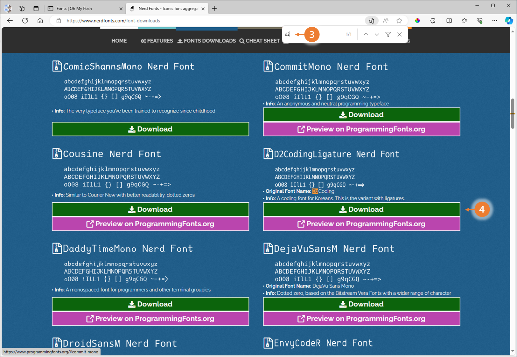Preview D2CodingLigature on ProgrammingFonts.org

click(x=361, y=224)
